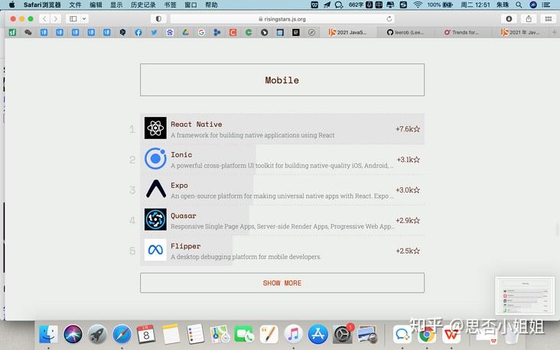Open the Flipper project link
Image resolution: width=560 pixels, height=350 pixels.
(x=185, y=246)
